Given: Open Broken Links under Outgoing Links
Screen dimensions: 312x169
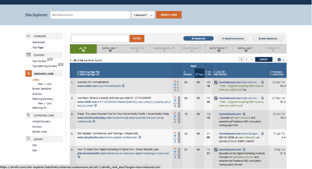Looking at the screenshot, I should [x=39, y=132].
